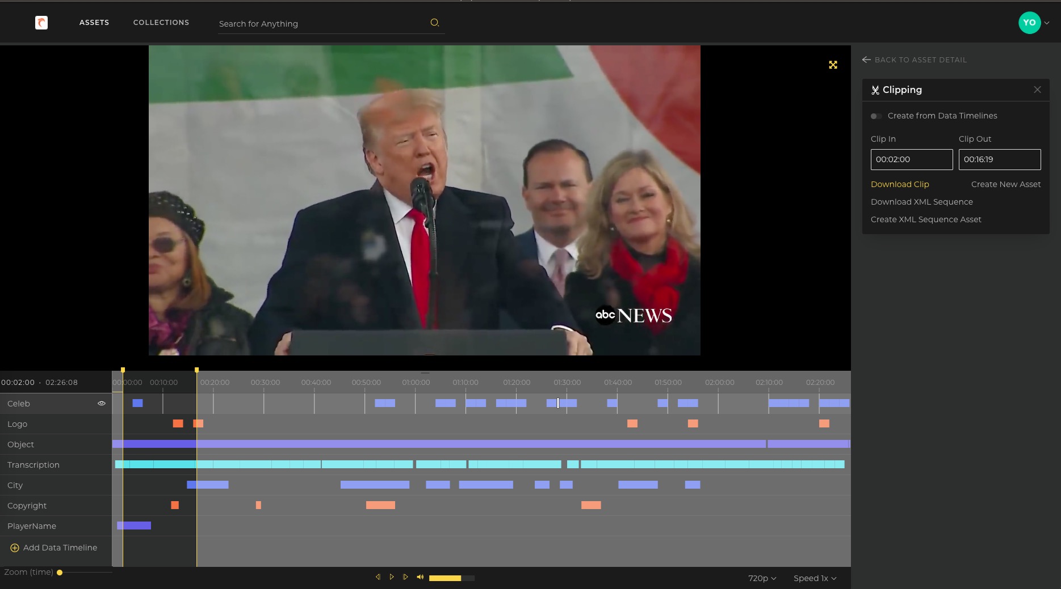Open the Speed 1x dropdown

coord(815,578)
